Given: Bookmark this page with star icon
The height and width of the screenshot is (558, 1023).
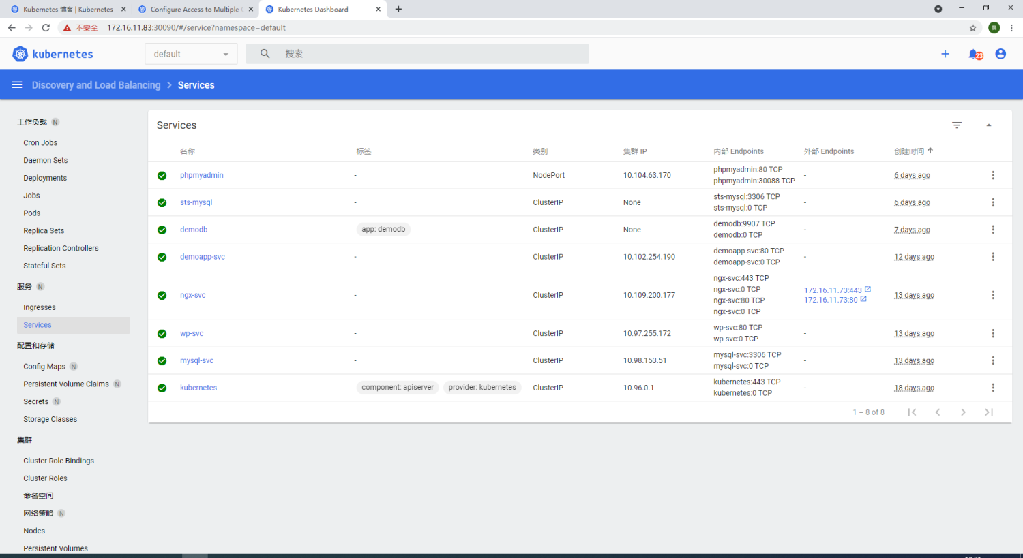Looking at the screenshot, I should click(973, 28).
